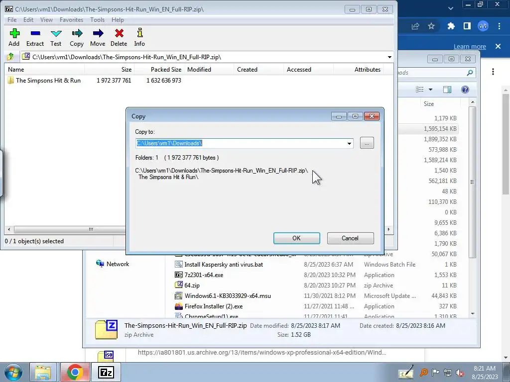The width and height of the screenshot is (510, 382).
Task: Select 7z2301-x64.exe in Explorer
Action: (x=204, y=275)
